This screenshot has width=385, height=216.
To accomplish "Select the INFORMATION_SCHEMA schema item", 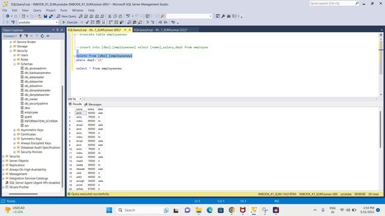I will click(41, 121).
